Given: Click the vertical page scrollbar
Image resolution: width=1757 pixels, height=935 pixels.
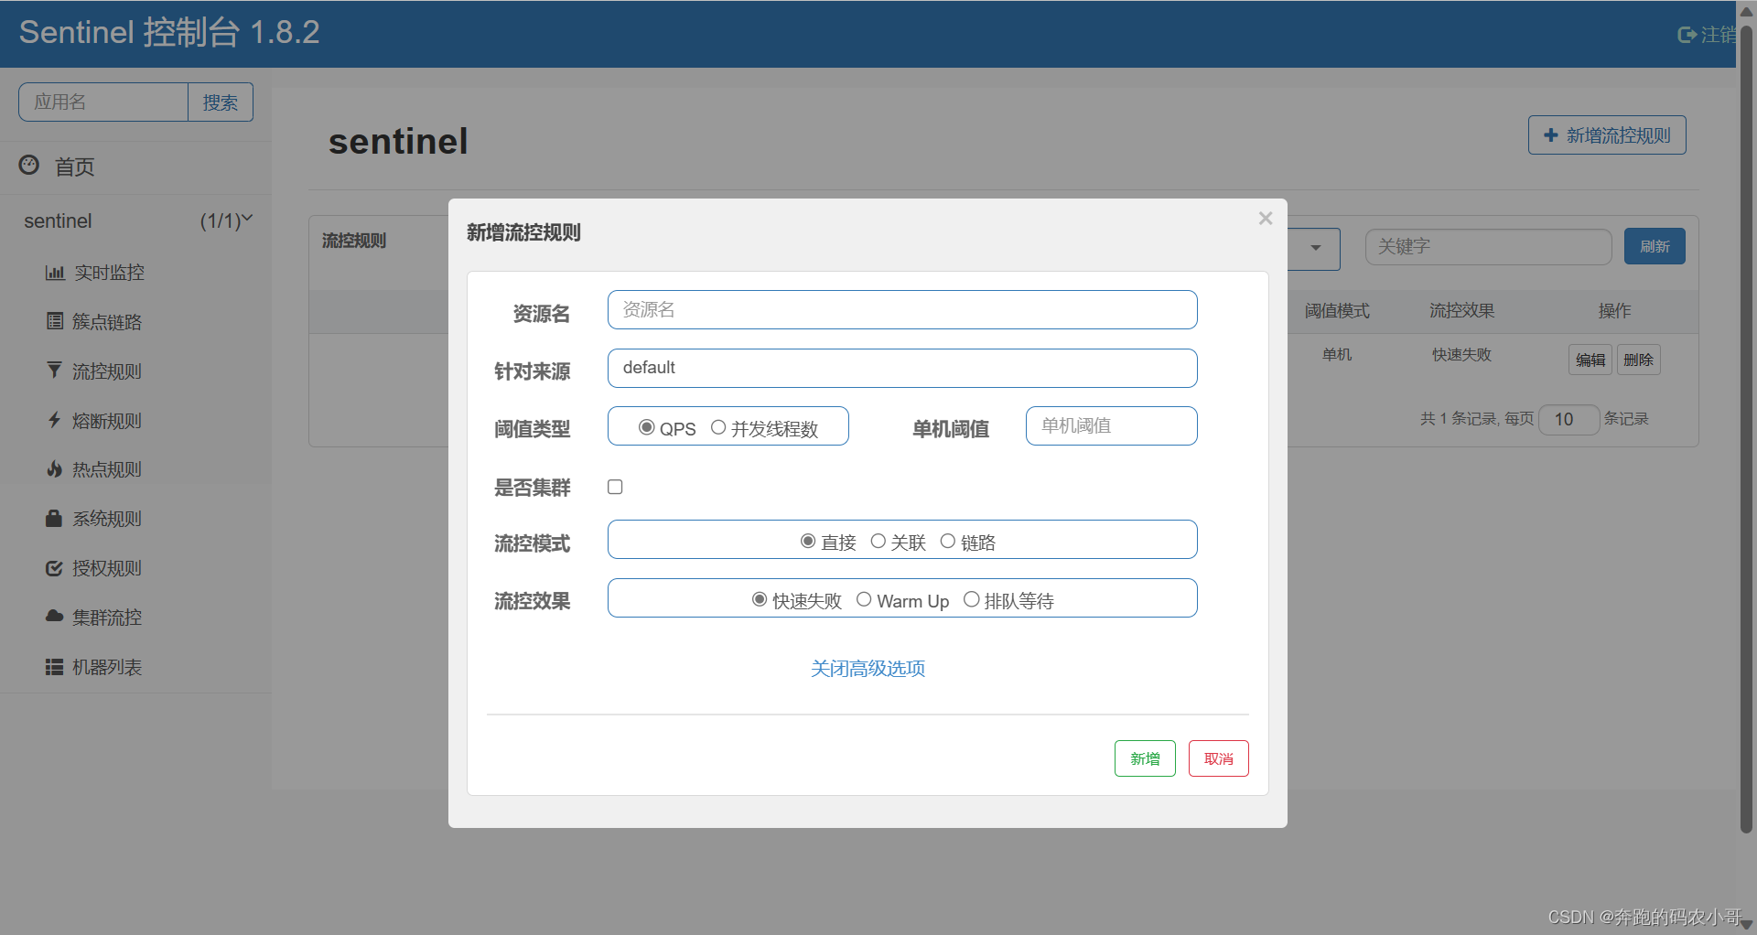Looking at the screenshot, I should click(x=1746, y=430).
